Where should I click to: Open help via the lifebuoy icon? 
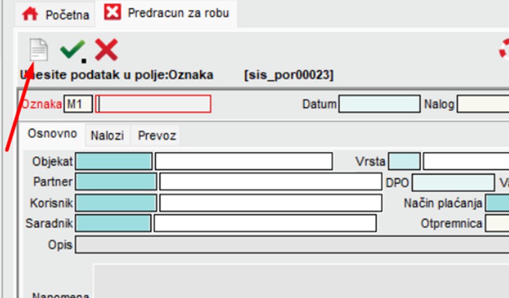pos(504,49)
